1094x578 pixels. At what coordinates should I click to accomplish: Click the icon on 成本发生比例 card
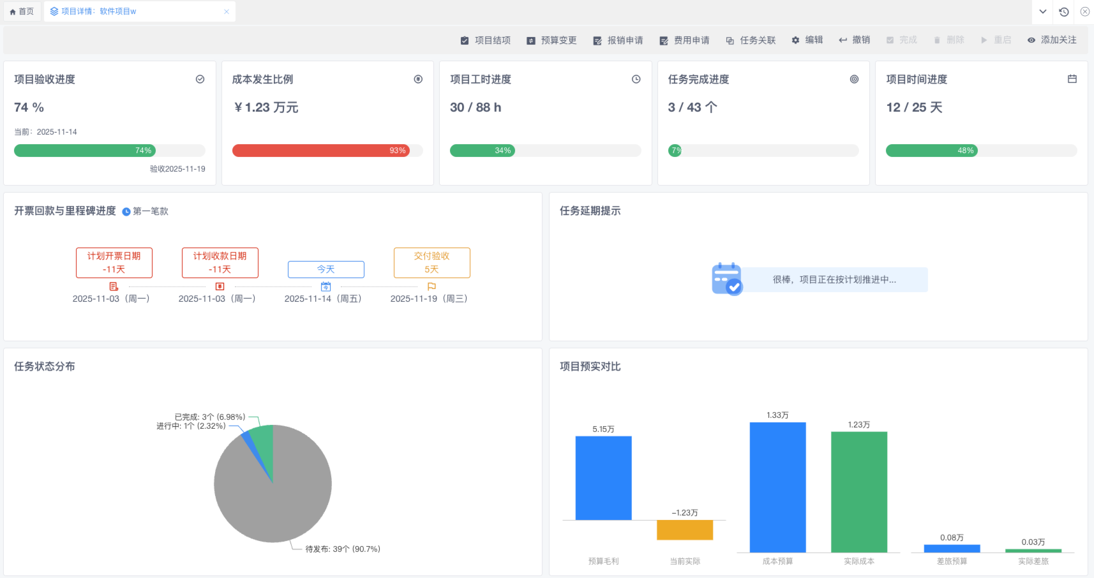(418, 79)
